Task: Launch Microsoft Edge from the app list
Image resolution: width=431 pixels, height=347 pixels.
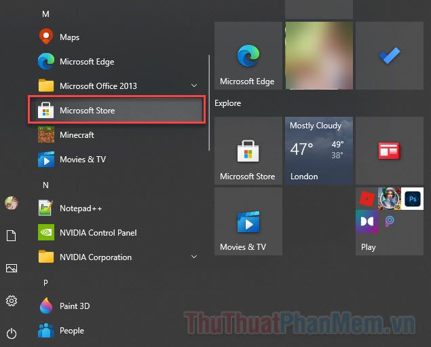Action: tap(117, 61)
